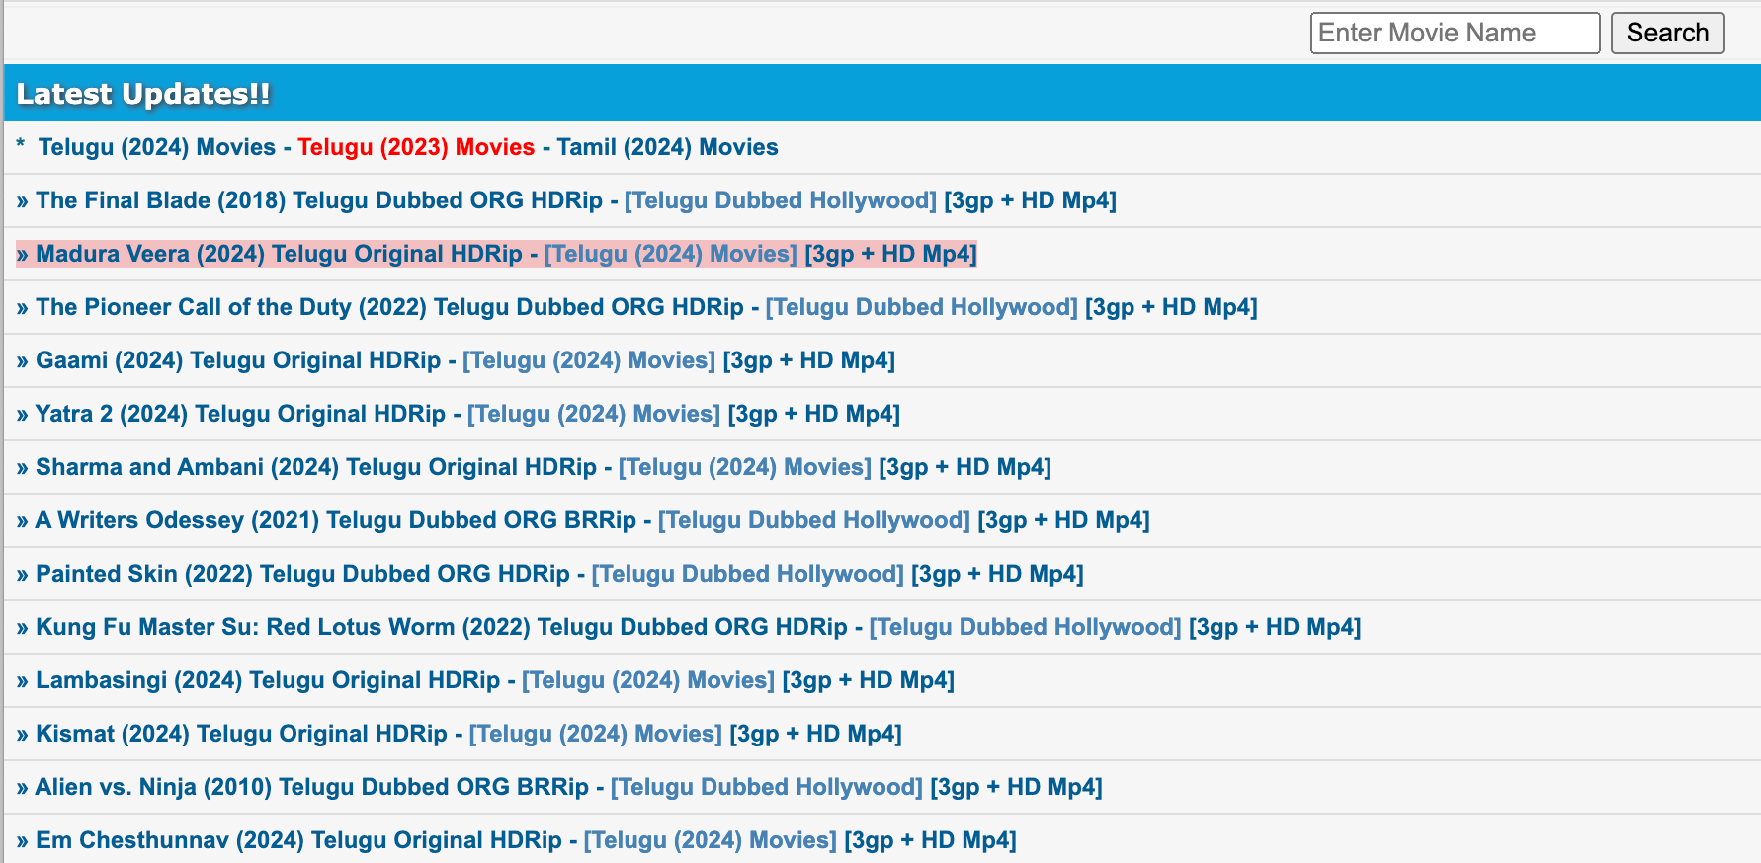Open Alien vs. Ninja (2010) movie link
Screen dimensions: 1761x863
(x=312, y=787)
